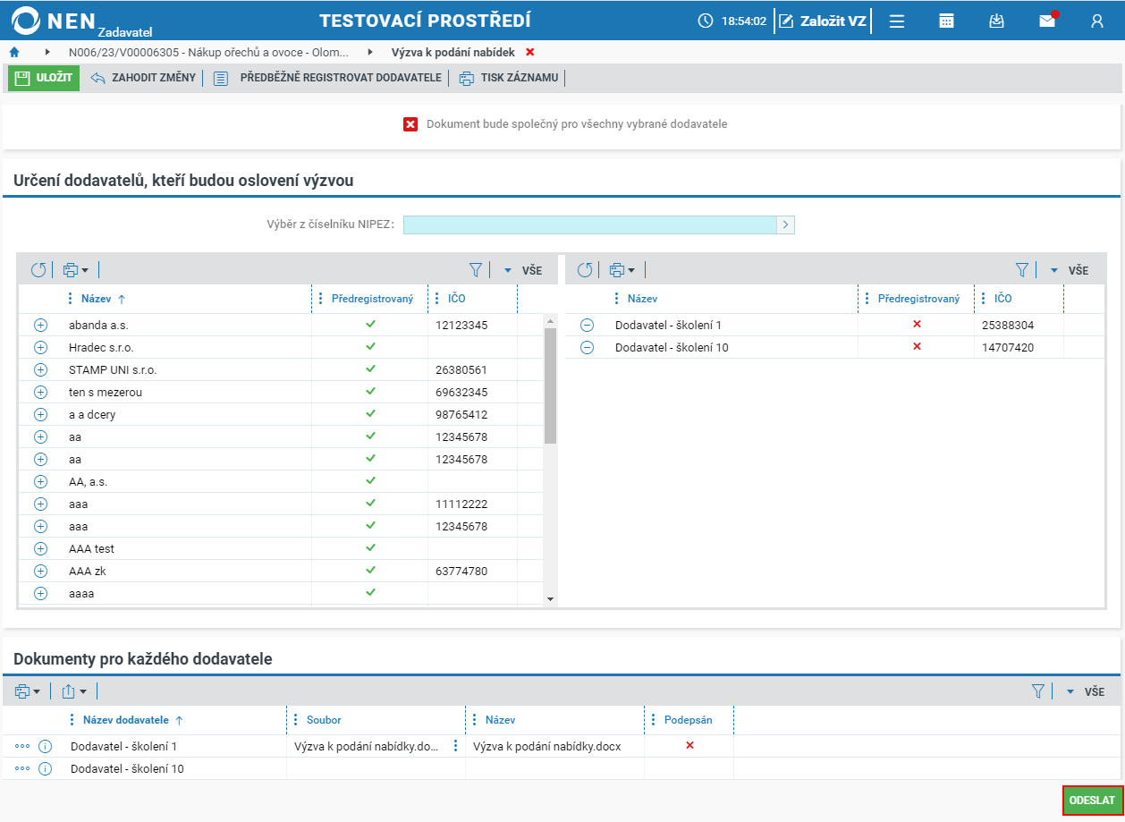Screen dimensions: 1125x822
Task: Open print dropdown in selected suppliers list
Action: click(x=622, y=269)
